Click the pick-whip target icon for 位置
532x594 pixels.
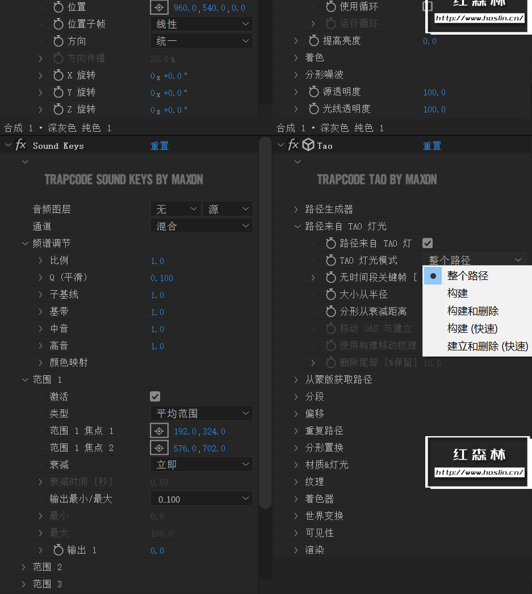159,7
